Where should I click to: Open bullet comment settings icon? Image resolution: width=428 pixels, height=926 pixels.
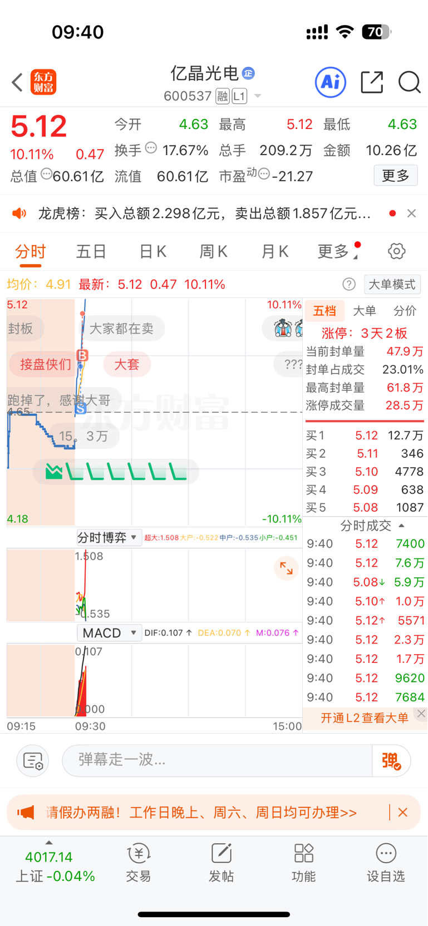click(x=33, y=761)
